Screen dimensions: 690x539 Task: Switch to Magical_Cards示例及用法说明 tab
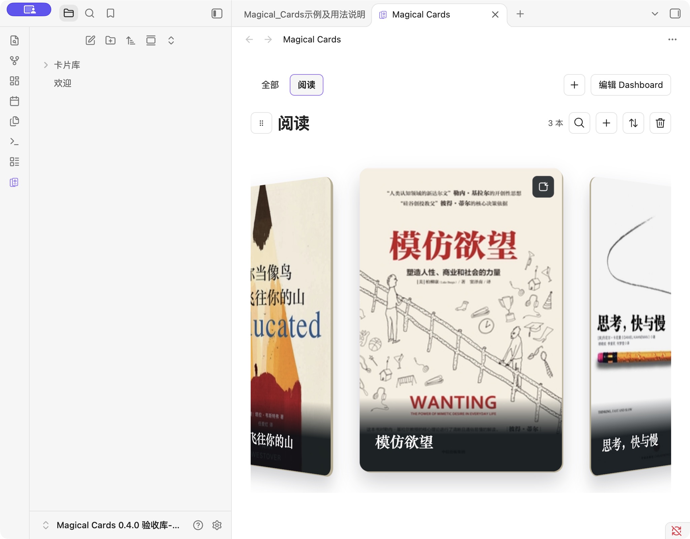(304, 14)
